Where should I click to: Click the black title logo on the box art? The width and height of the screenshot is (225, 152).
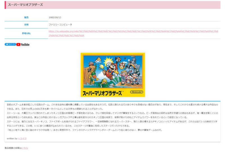coord(102,92)
